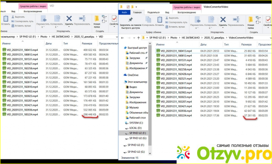
Task: Click the Delete (Удалить) icon in right window
Action: 223,20
